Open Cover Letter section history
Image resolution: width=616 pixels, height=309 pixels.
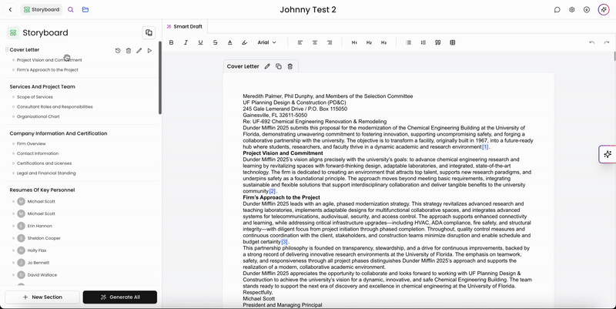pos(118,51)
